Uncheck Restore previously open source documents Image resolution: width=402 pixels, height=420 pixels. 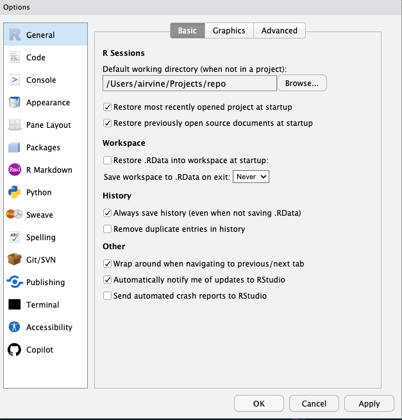[x=107, y=123]
